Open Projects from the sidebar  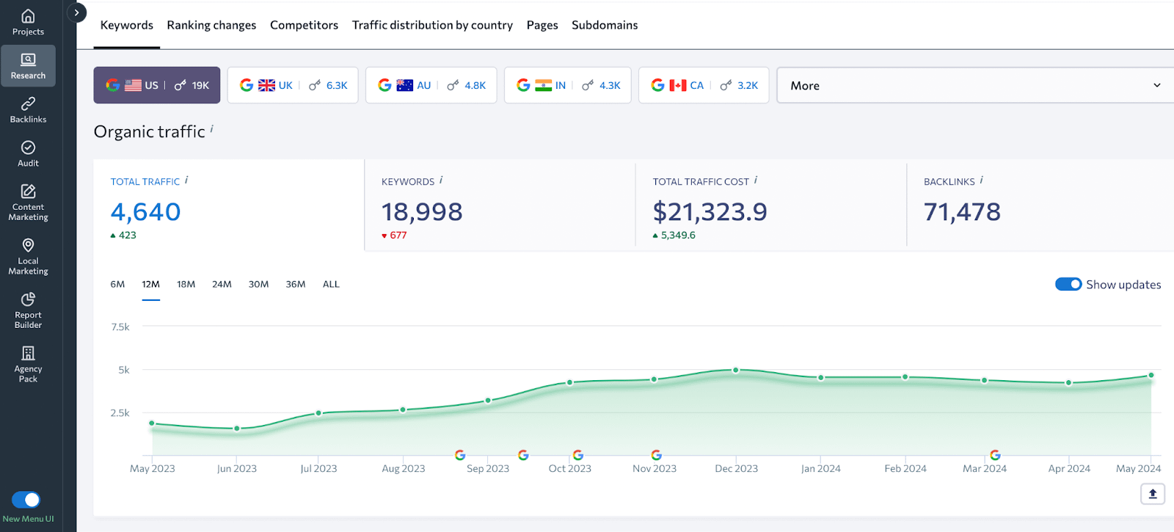tap(28, 22)
